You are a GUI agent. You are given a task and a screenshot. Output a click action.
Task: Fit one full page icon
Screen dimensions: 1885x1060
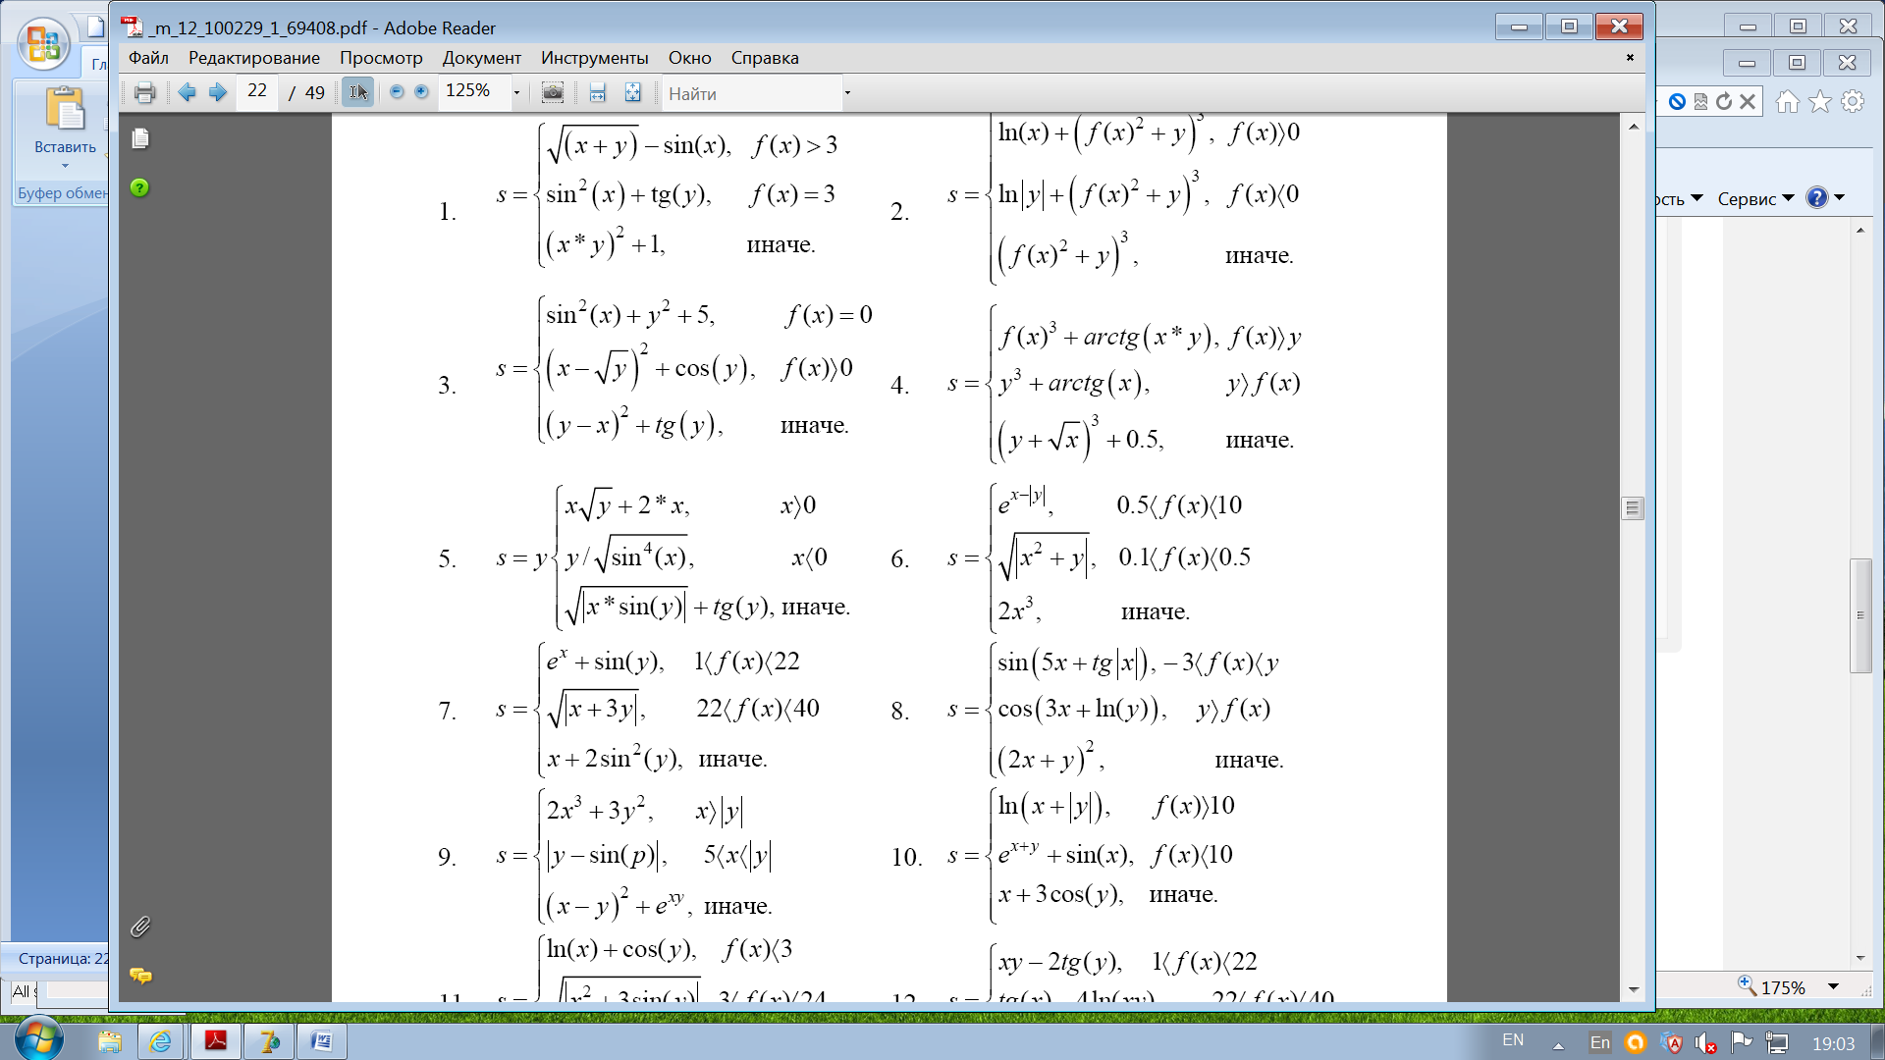click(x=633, y=92)
